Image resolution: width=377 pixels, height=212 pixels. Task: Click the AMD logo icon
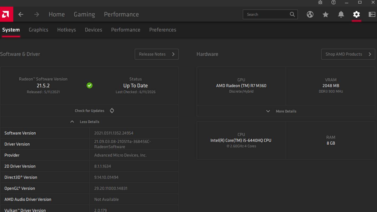pos(6,14)
